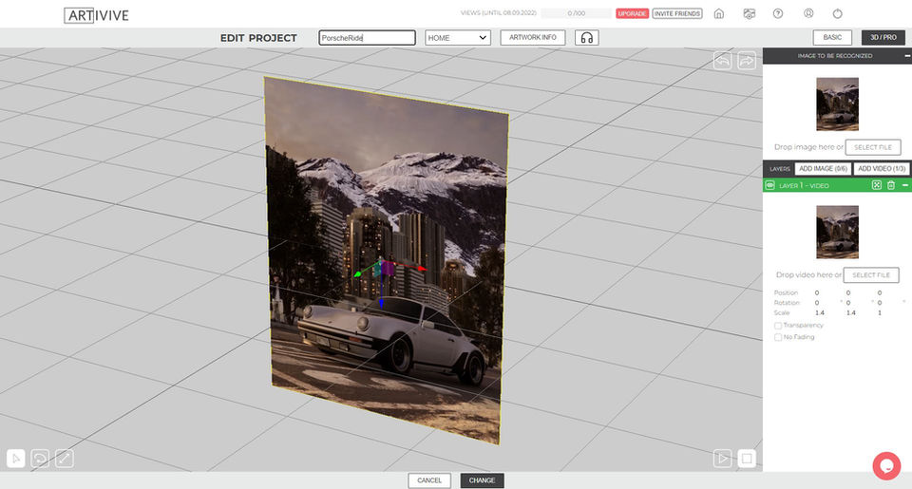This screenshot has width=912, height=489.
Task: Select the rotate tool
Action: 40,459
